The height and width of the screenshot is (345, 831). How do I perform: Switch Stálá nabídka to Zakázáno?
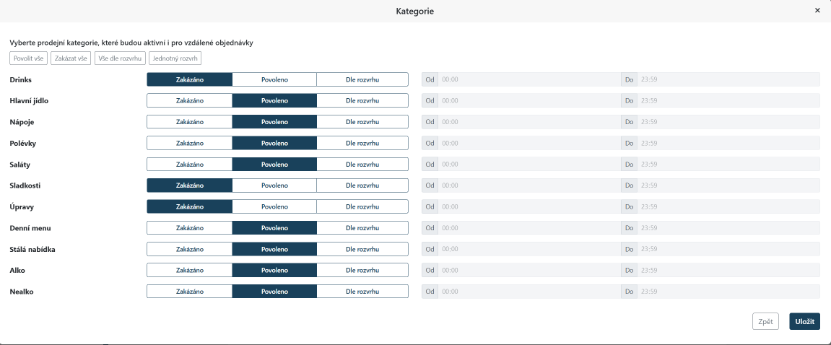click(189, 250)
